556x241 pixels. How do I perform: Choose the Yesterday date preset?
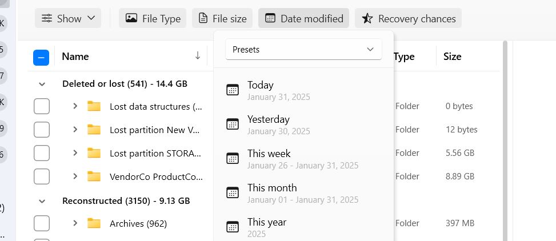tap(303, 124)
